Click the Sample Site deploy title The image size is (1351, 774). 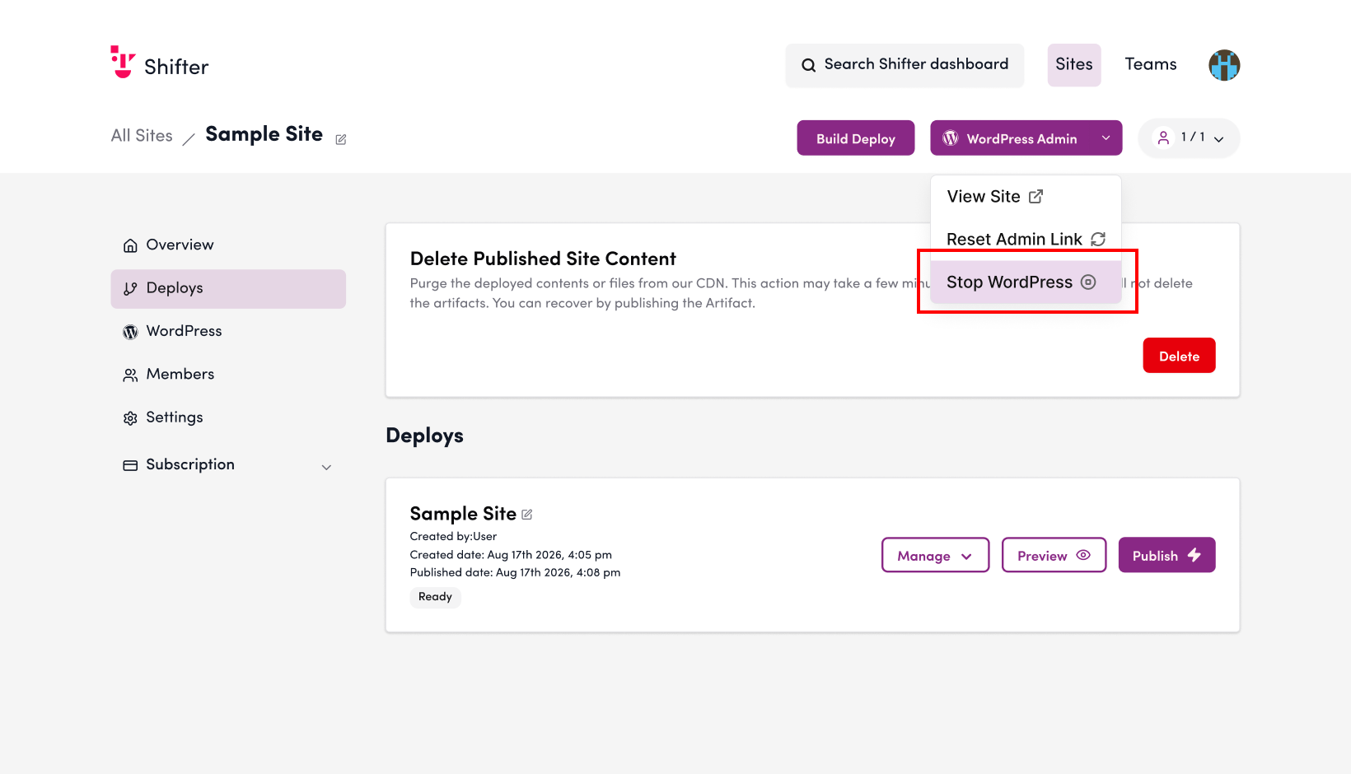coord(463,514)
